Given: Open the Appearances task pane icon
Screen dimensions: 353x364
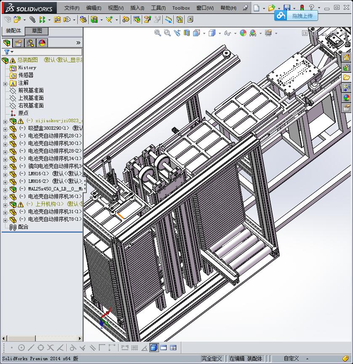Looking at the screenshot, I should [347, 98].
